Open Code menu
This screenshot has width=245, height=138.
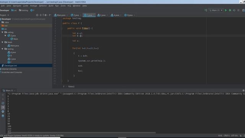(26, 6)
